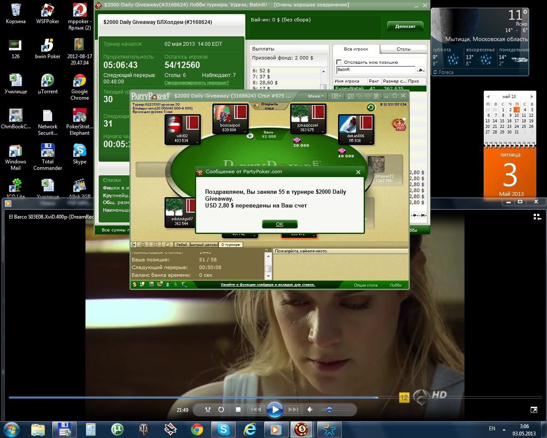Toggle repeat mode in media player
The image size is (547, 438).
221,409
